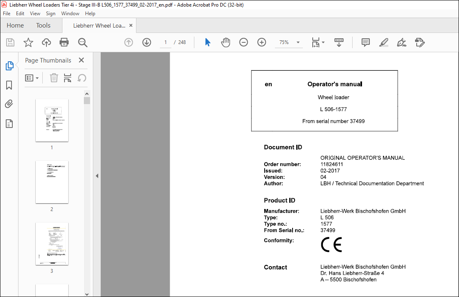Open the Sign menu
This screenshot has height=297, width=459.
point(51,14)
